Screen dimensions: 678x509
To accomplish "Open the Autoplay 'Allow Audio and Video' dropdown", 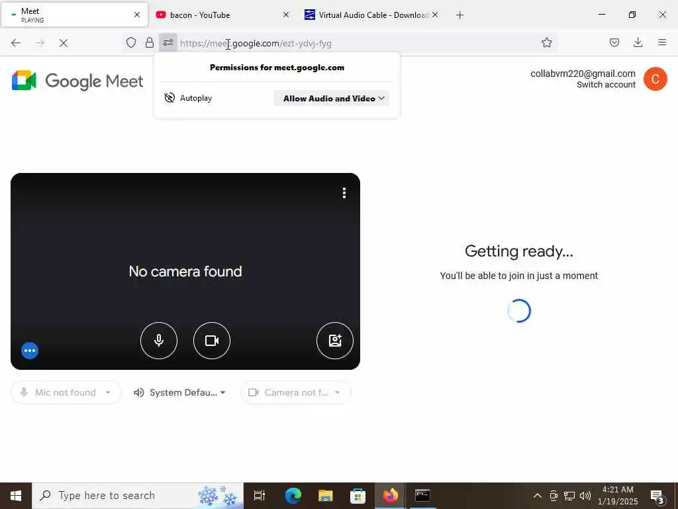I will (x=332, y=98).
